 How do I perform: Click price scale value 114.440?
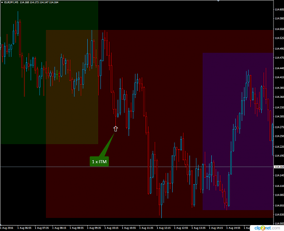[x=279, y=68]
